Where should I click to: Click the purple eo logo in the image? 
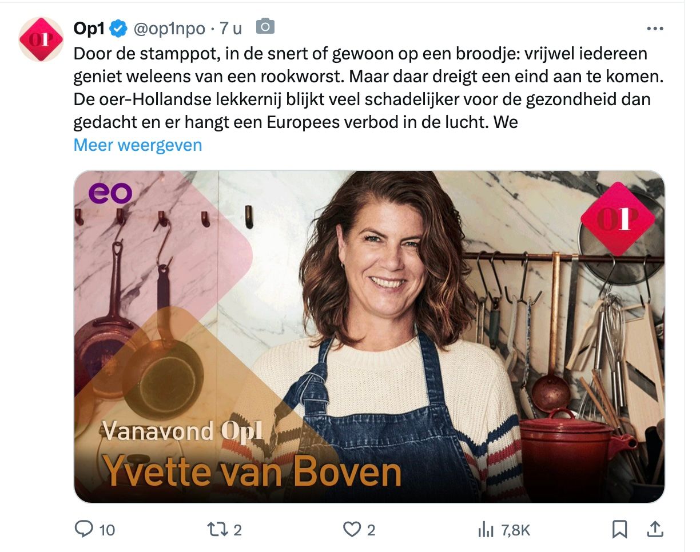[110, 193]
